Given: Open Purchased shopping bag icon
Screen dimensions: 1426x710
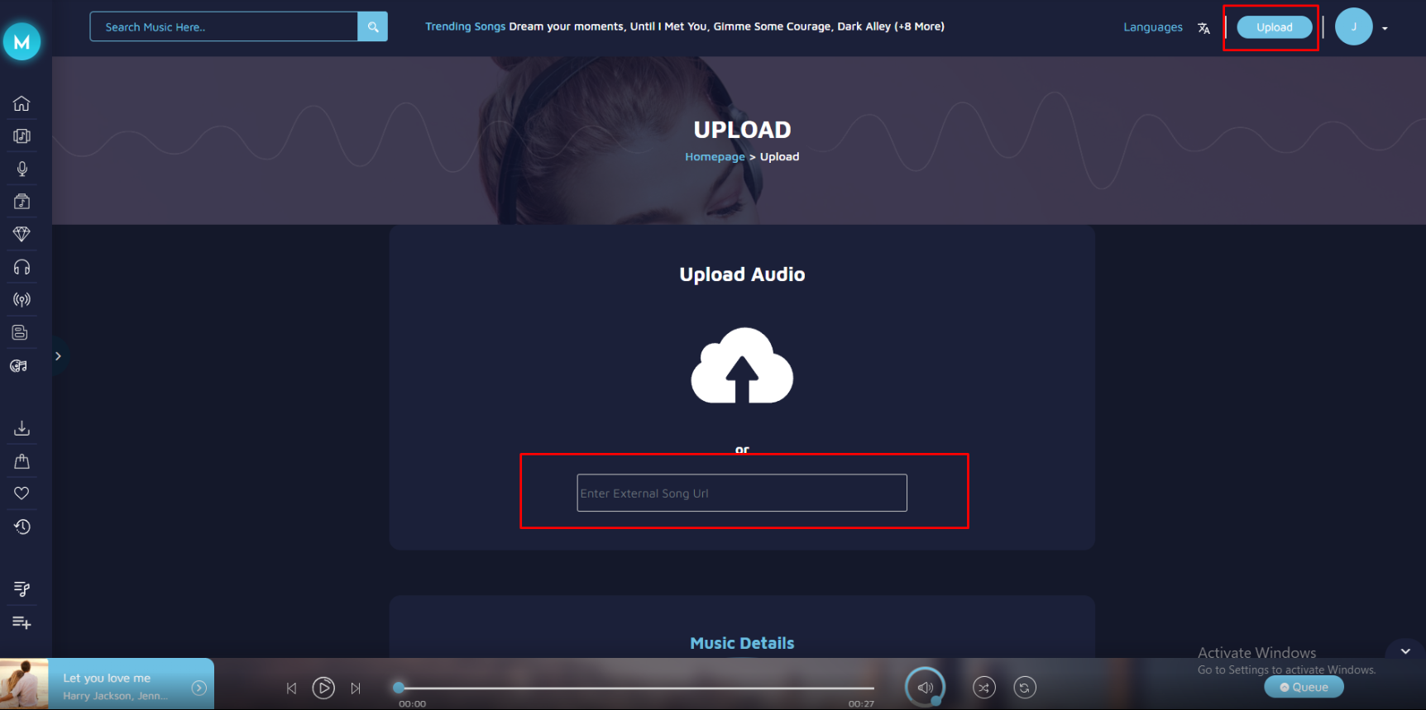Looking at the screenshot, I should pyautogui.click(x=22, y=461).
